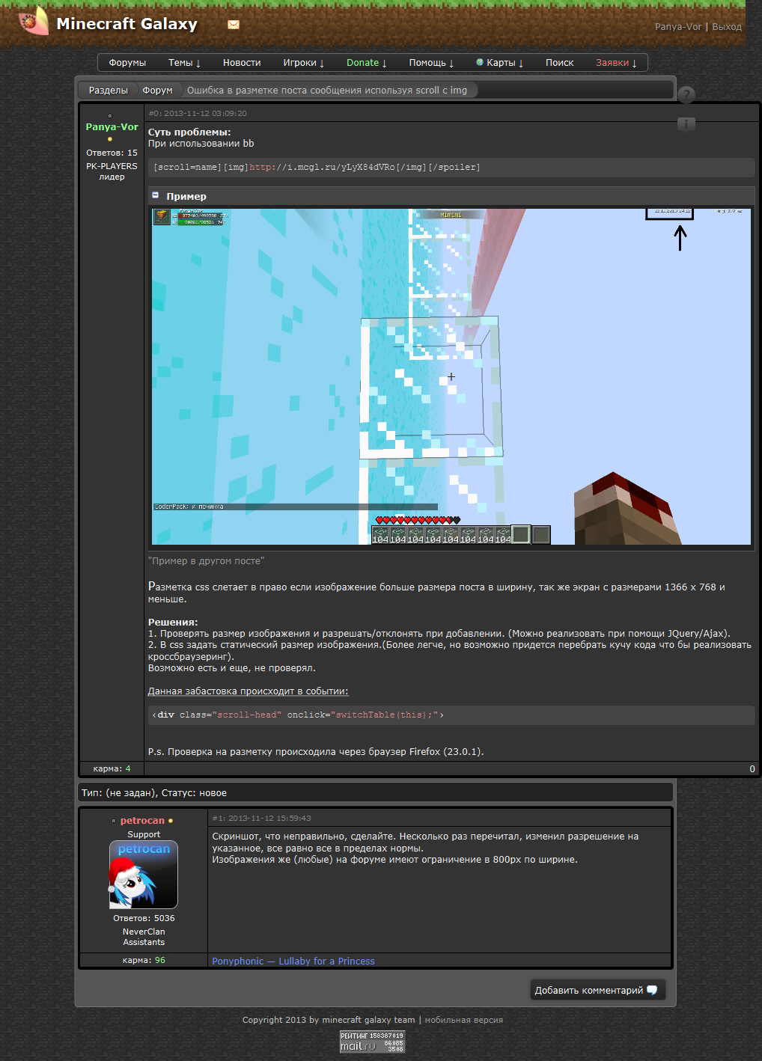
Task: Follow the "Пример в другом посте" link
Action: [206, 561]
